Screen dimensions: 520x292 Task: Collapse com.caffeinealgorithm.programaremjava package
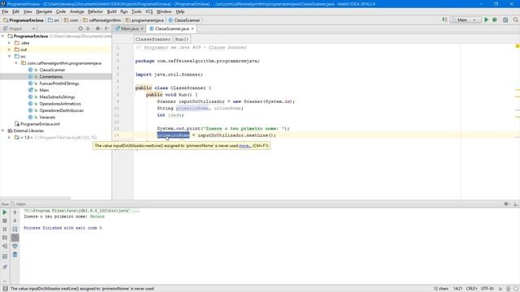click(x=16, y=63)
